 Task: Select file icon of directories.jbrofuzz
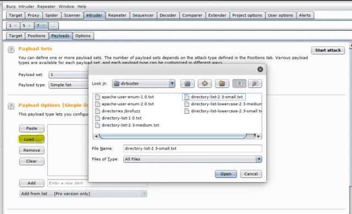(97, 111)
